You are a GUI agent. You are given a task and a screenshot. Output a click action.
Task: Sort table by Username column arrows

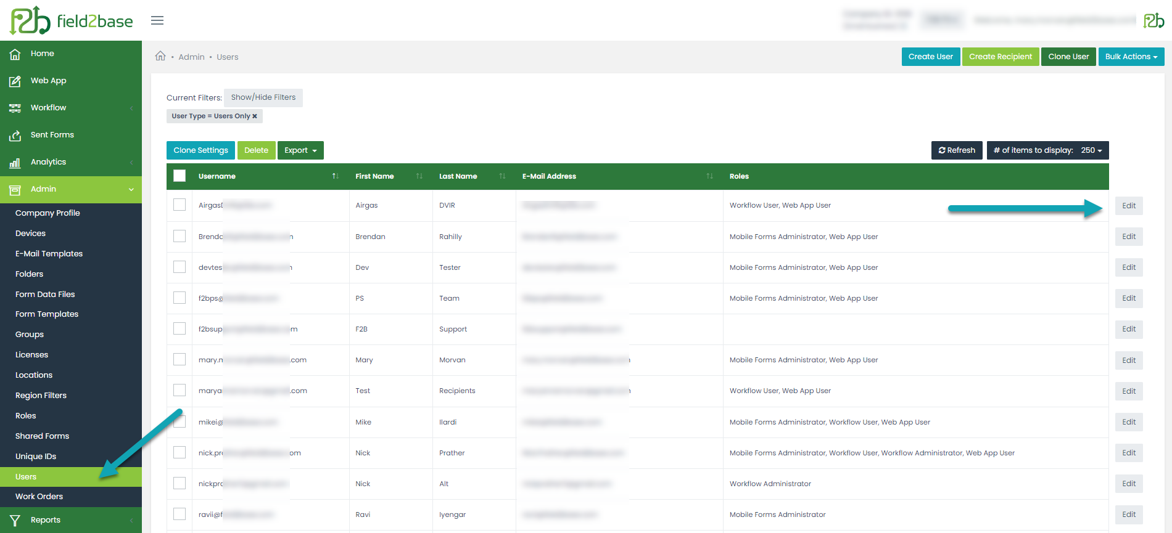(x=336, y=176)
